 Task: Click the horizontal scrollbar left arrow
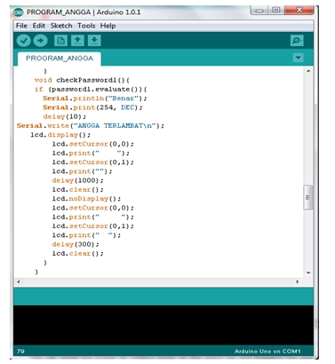click(19, 281)
